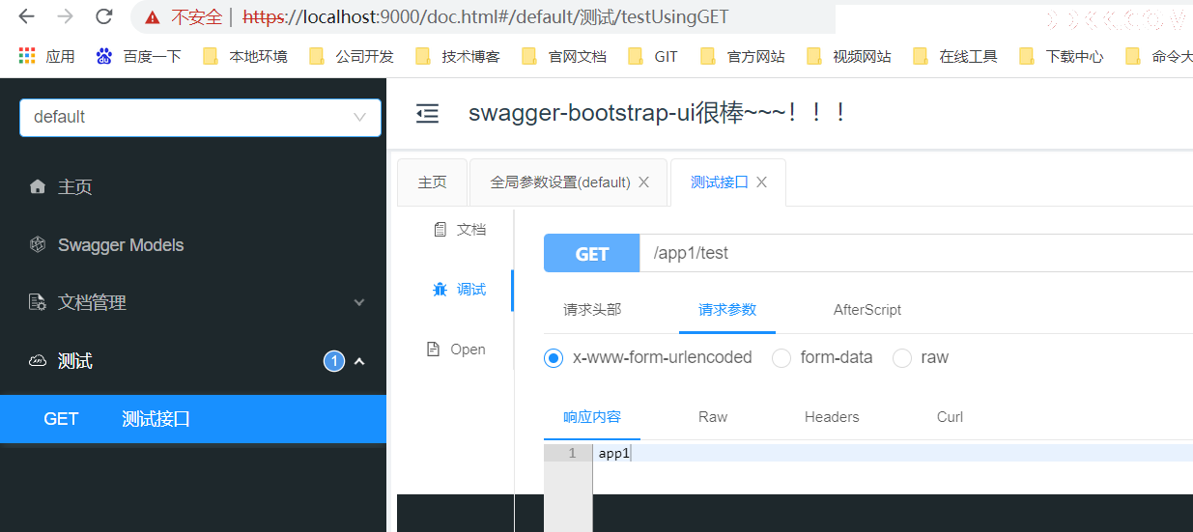Show the Curl tab

(x=950, y=417)
